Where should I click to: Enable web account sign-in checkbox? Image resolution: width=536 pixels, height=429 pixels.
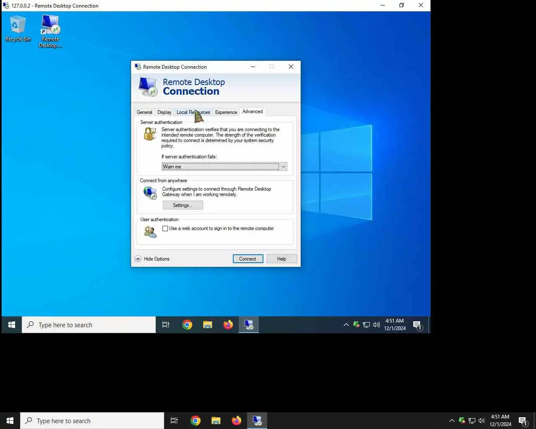165,229
